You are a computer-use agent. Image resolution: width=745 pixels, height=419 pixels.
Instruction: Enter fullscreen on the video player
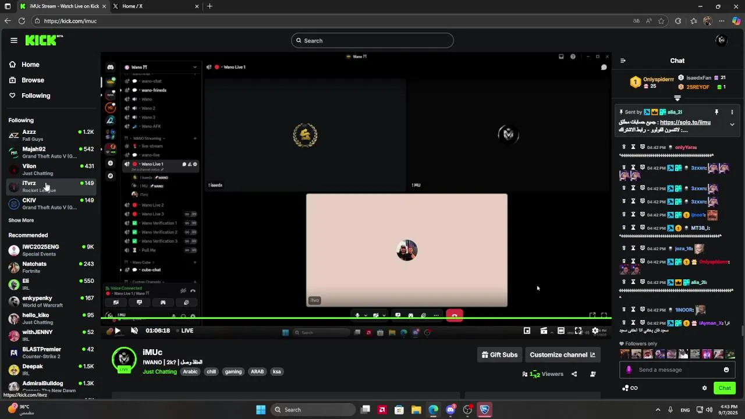click(x=578, y=331)
